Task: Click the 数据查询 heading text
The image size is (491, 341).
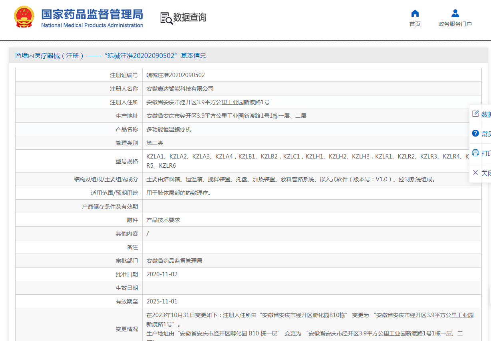Action: point(190,18)
